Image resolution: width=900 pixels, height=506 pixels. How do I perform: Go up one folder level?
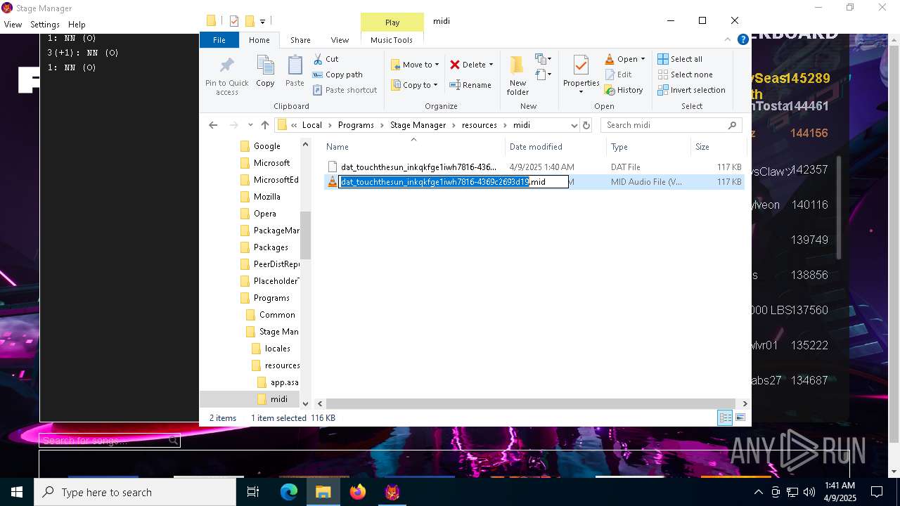point(265,125)
